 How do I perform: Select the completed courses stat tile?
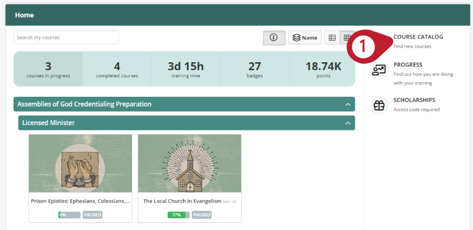coord(117,69)
